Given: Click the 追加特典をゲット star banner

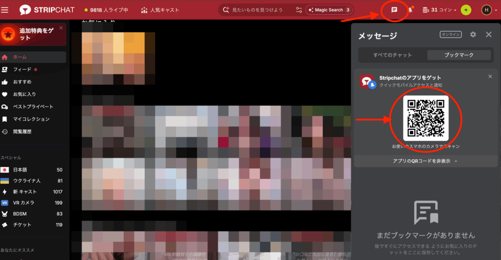Looking at the screenshot, I should (x=33, y=34).
